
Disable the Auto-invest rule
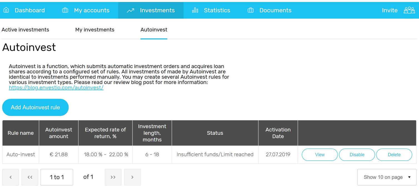pos(357,155)
